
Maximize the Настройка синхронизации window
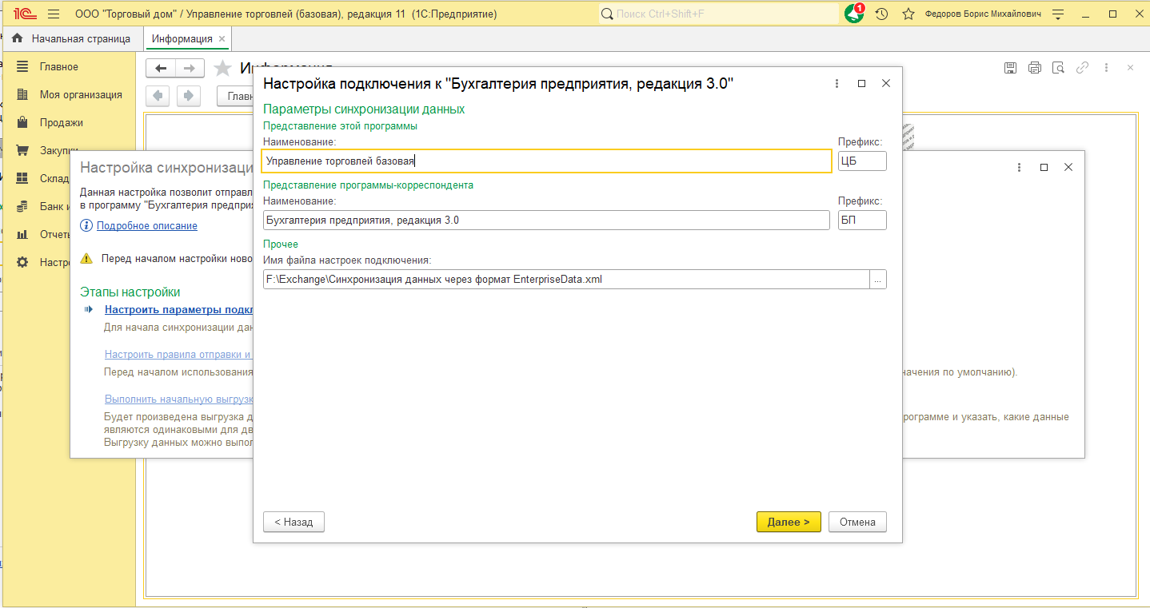point(1044,167)
